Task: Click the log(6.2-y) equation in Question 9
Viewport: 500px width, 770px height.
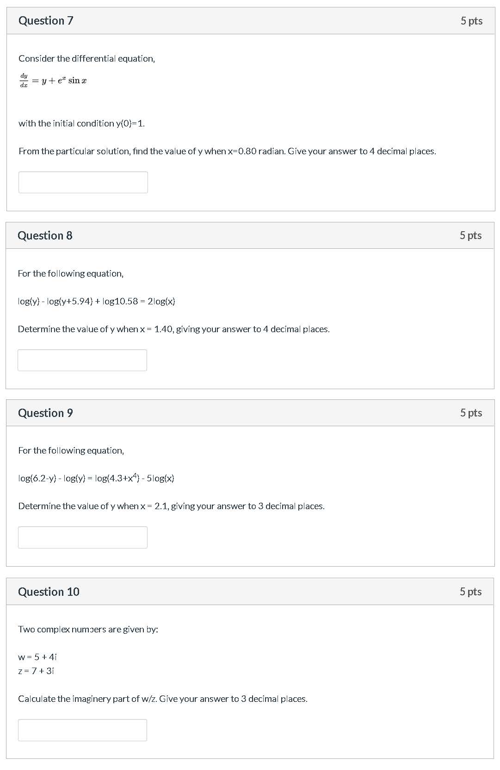Action: (96, 478)
